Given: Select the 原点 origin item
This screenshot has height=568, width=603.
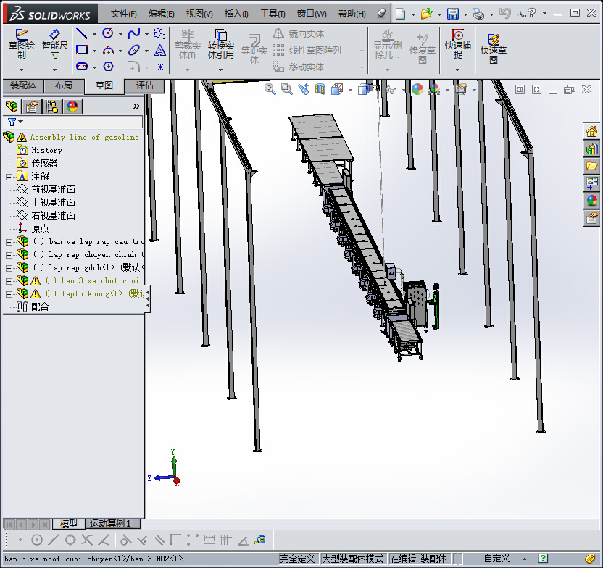Looking at the screenshot, I should point(40,229).
